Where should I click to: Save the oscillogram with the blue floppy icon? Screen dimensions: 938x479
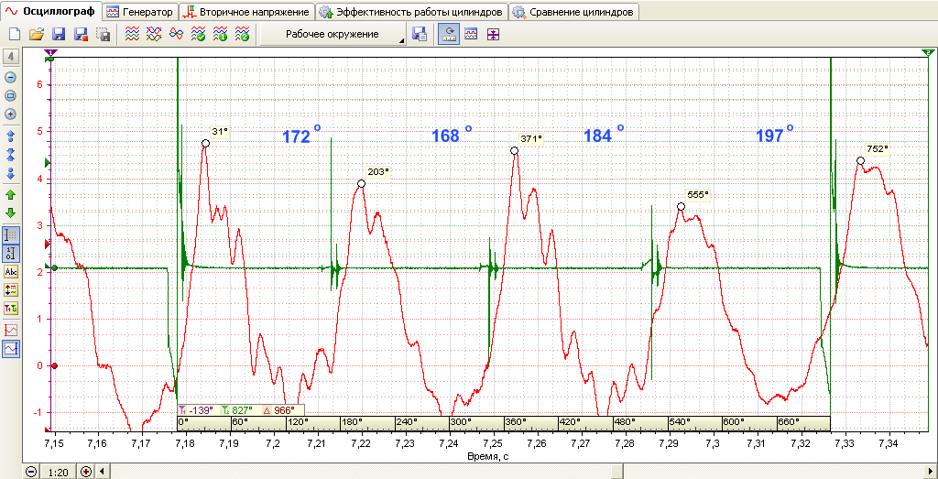tap(59, 35)
